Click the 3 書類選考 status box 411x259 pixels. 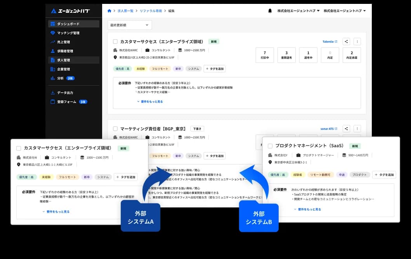pyautogui.click(x=286, y=55)
